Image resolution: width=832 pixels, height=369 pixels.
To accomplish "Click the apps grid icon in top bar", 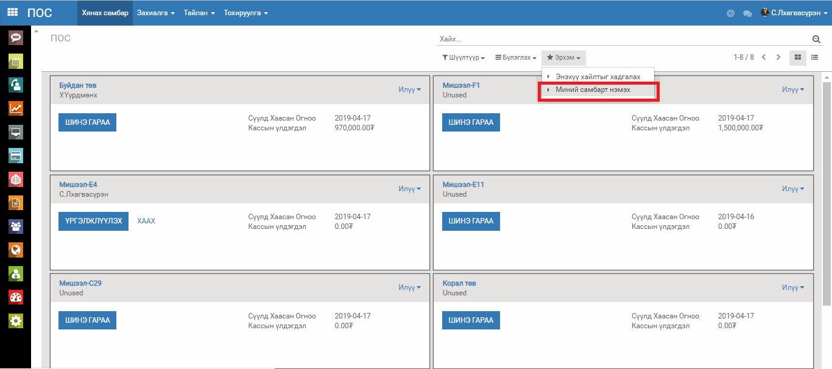I will click(x=12, y=13).
